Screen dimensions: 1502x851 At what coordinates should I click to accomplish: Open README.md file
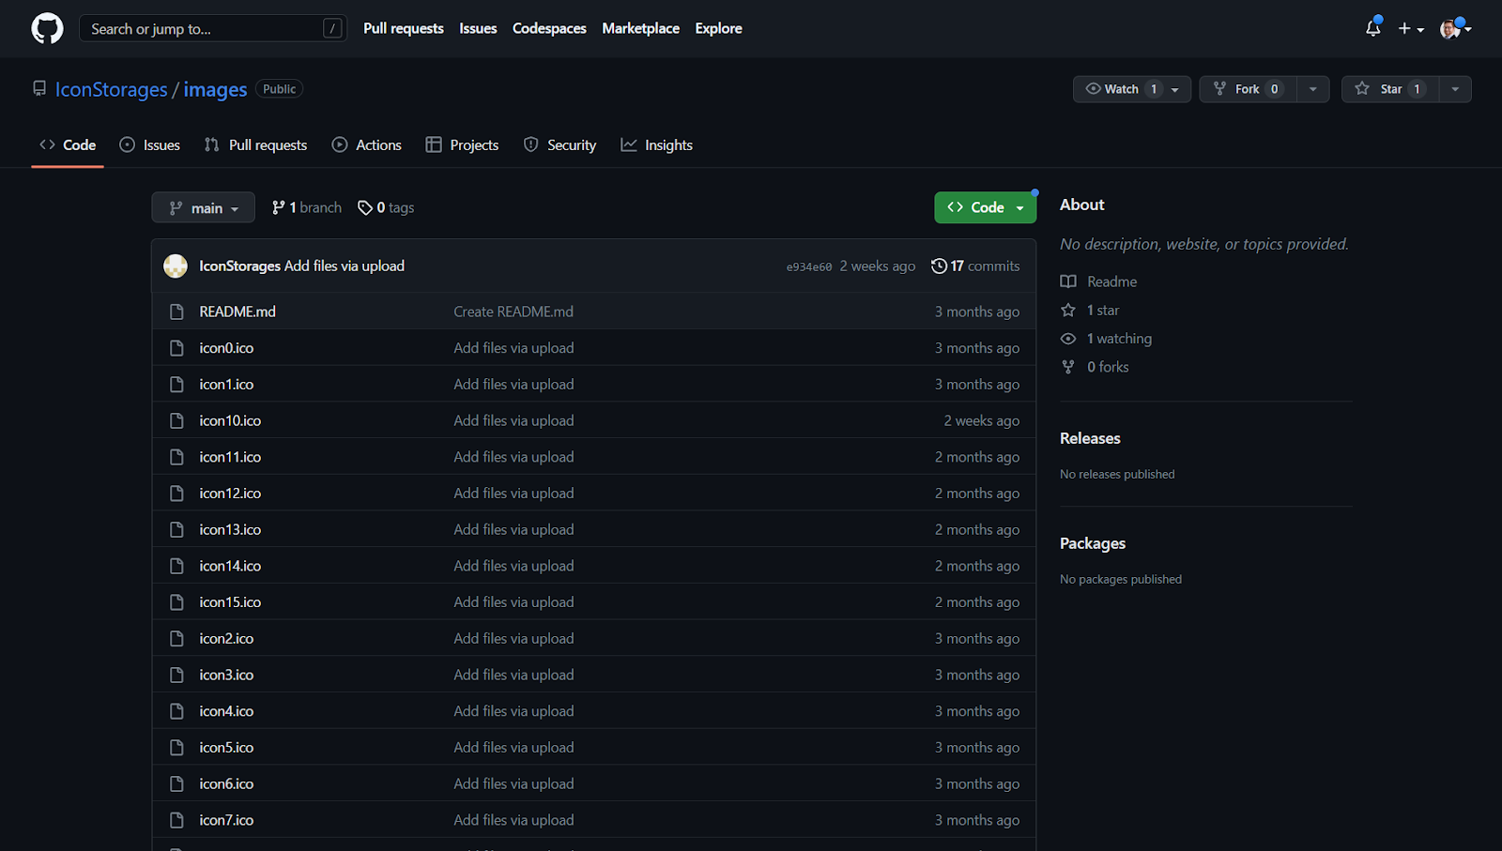pos(238,312)
